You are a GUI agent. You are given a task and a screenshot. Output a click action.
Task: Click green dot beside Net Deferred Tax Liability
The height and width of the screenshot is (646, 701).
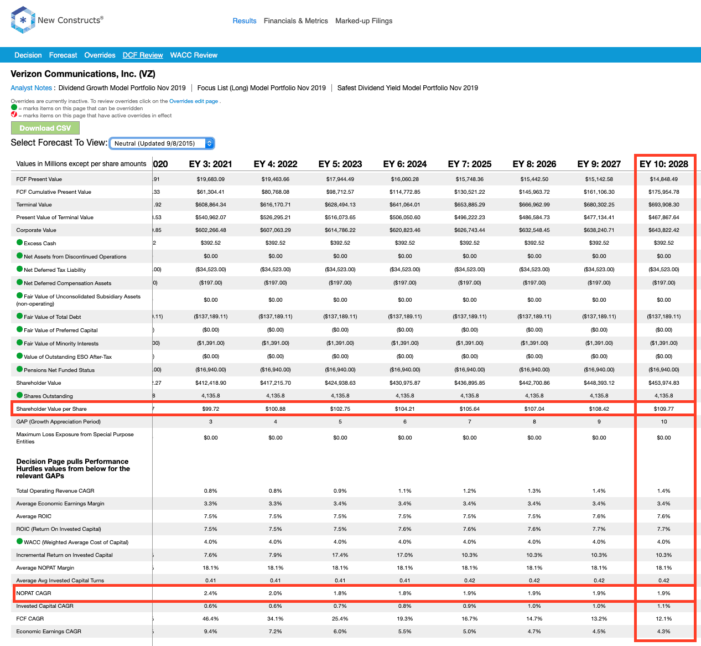[19, 269]
